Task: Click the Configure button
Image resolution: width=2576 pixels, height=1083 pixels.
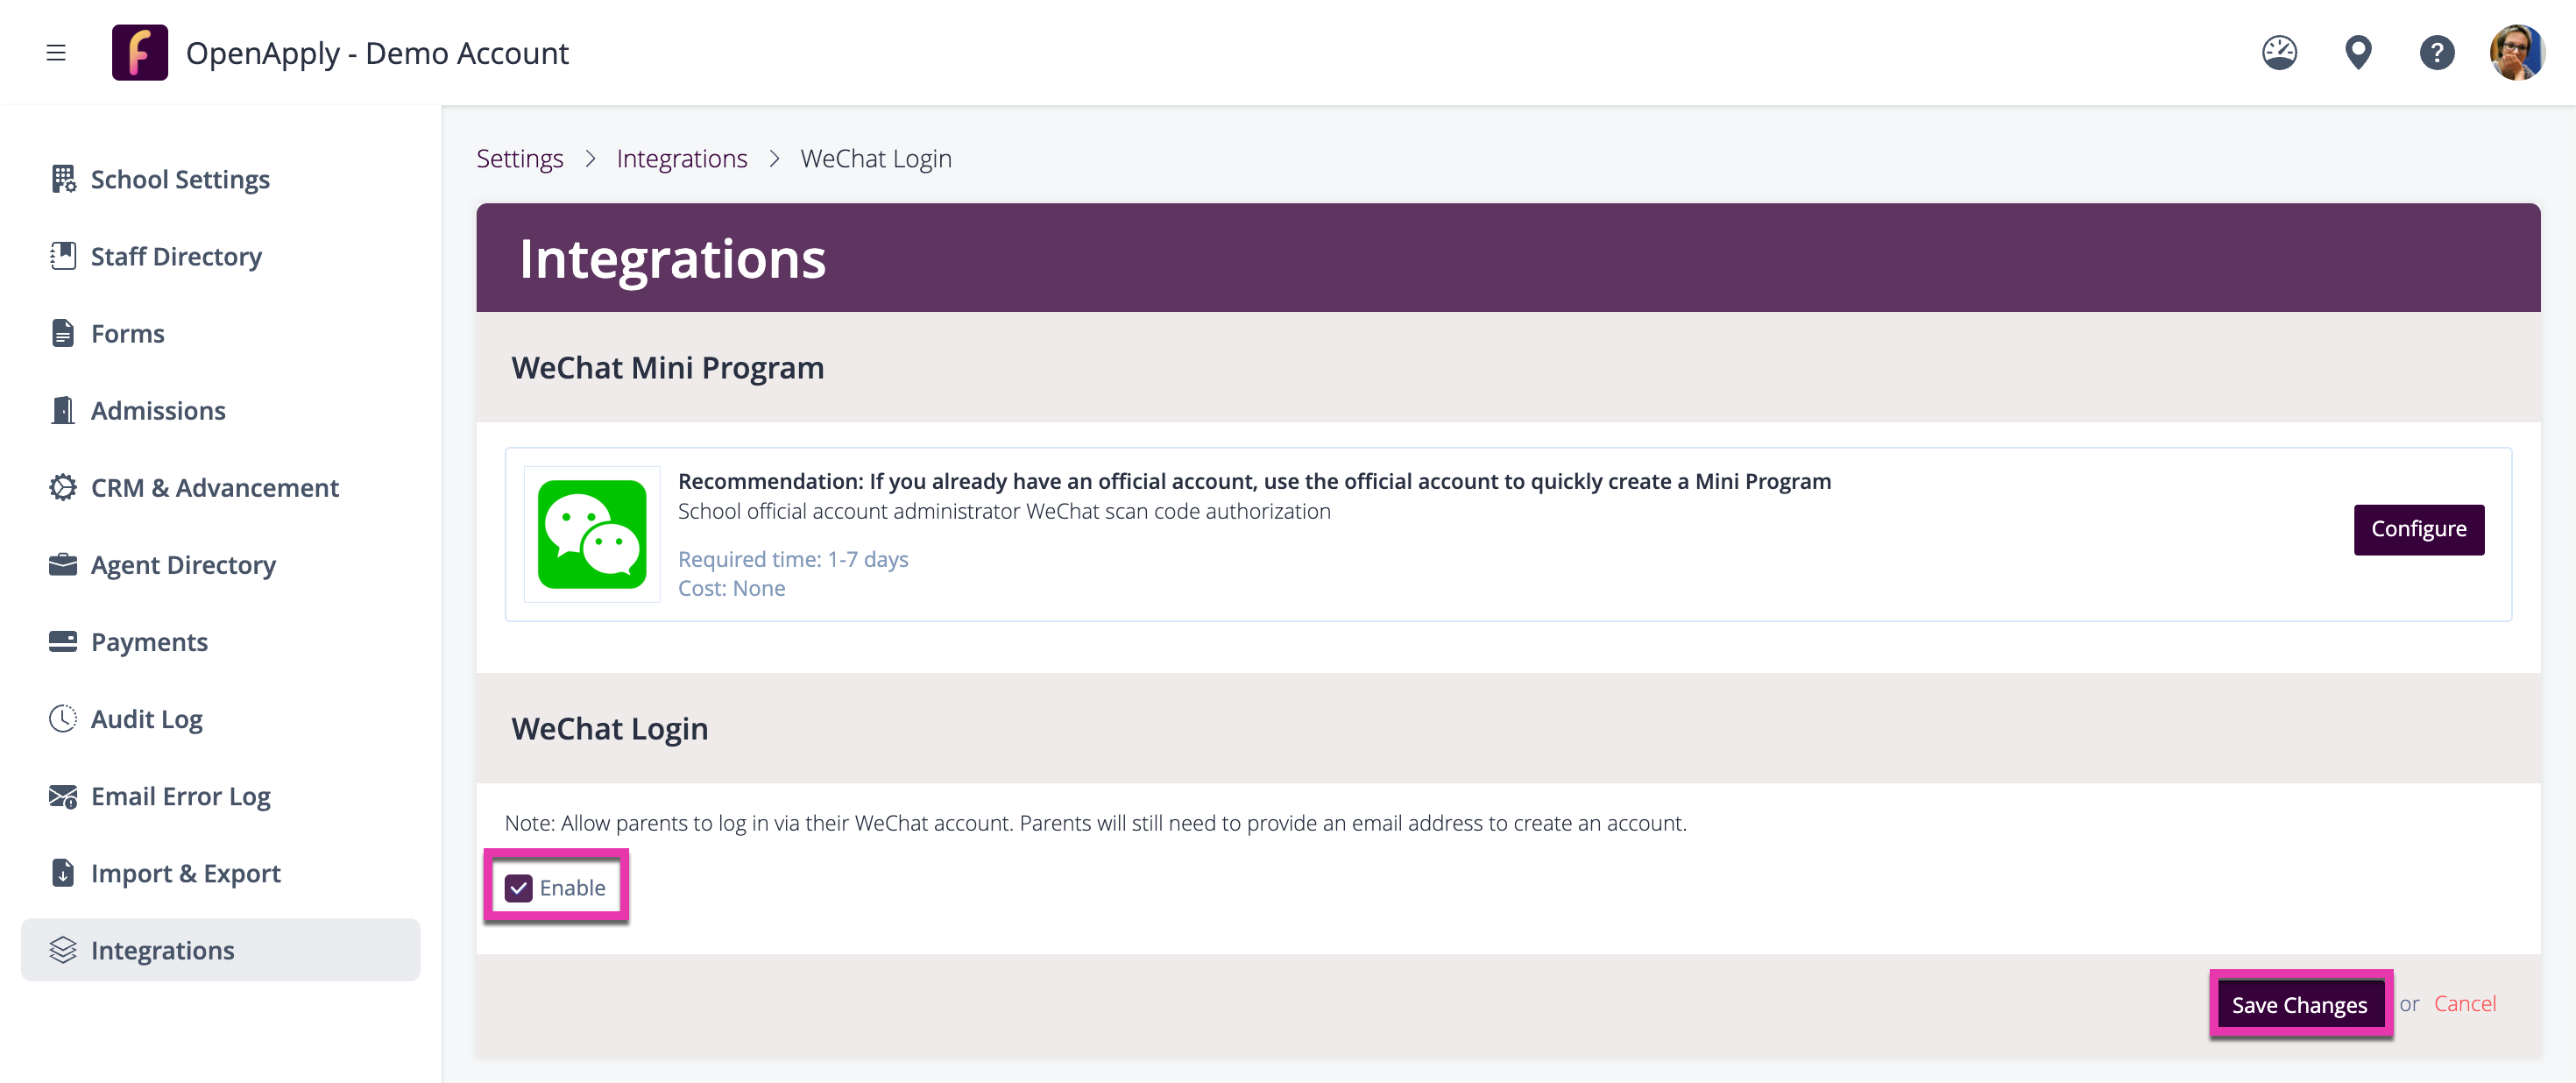Action: [x=2418, y=529]
